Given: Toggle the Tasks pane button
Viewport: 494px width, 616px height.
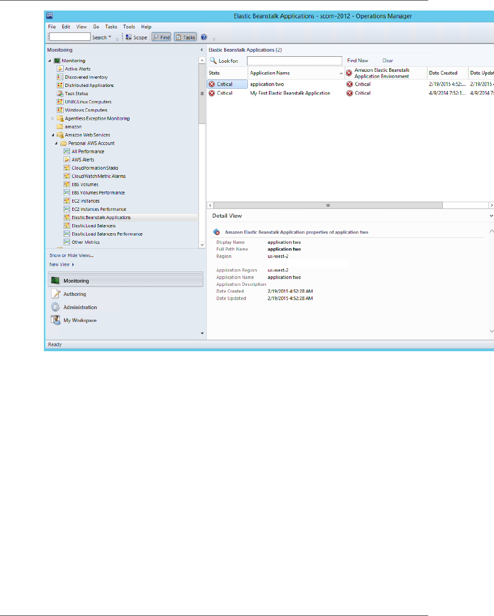Looking at the screenshot, I should pos(185,37).
